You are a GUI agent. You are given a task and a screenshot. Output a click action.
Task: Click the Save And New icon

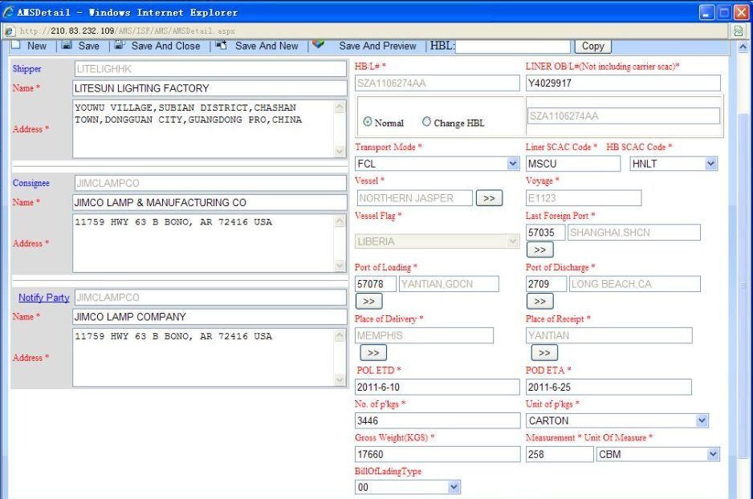point(221,45)
